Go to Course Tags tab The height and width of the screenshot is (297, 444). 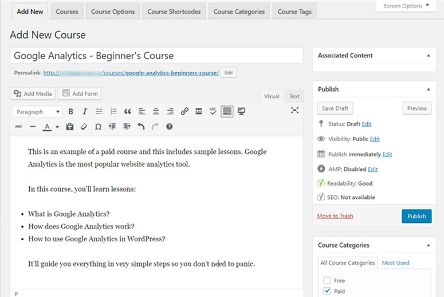click(294, 11)
